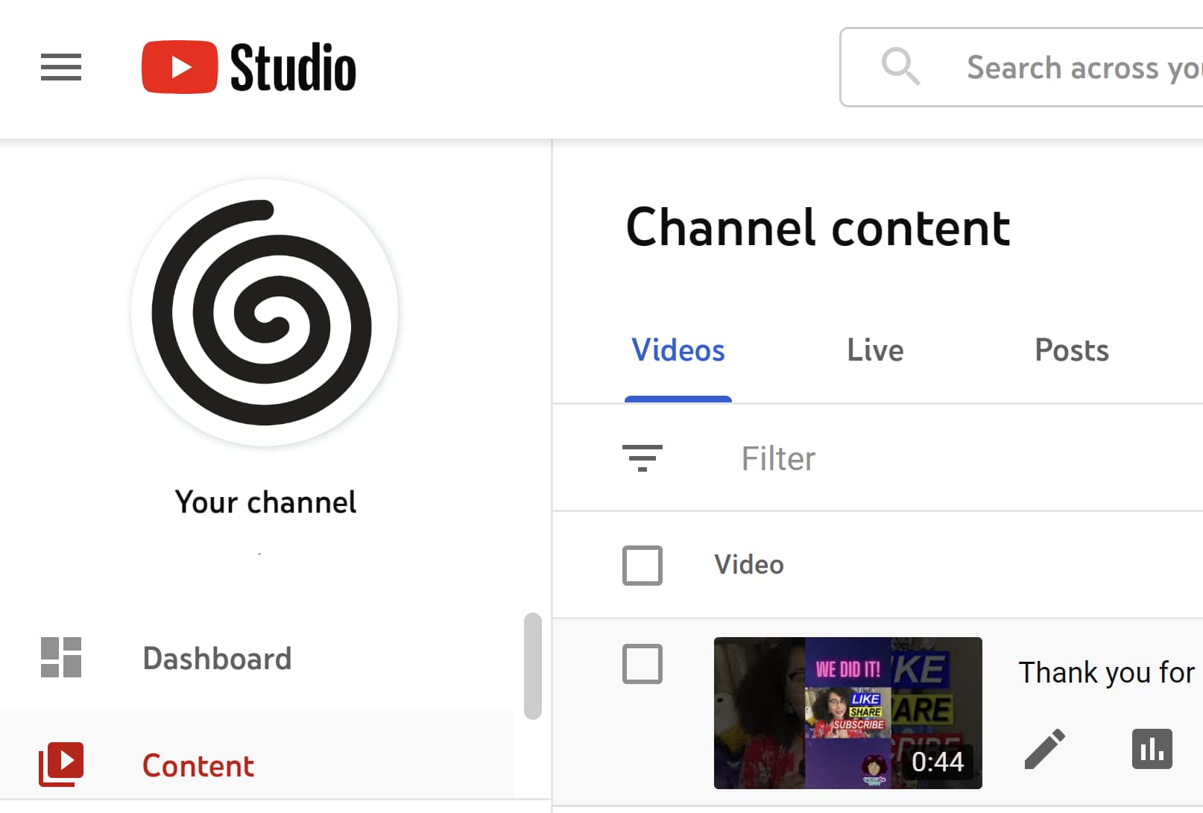Switch to the Posts tab
This screenshot has height=813, width=1203.
tap(1071, 349)
